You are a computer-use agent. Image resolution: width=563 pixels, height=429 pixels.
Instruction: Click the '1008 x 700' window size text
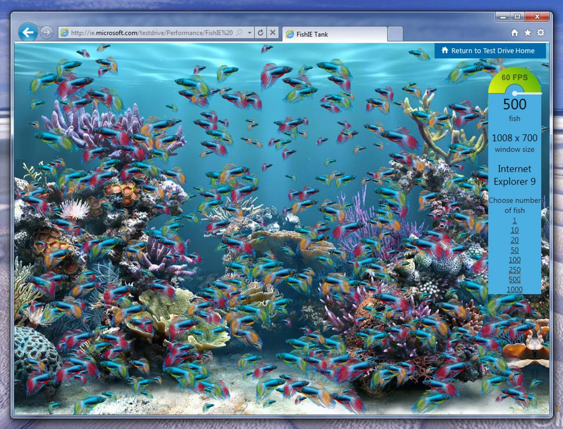pos(515,138)
